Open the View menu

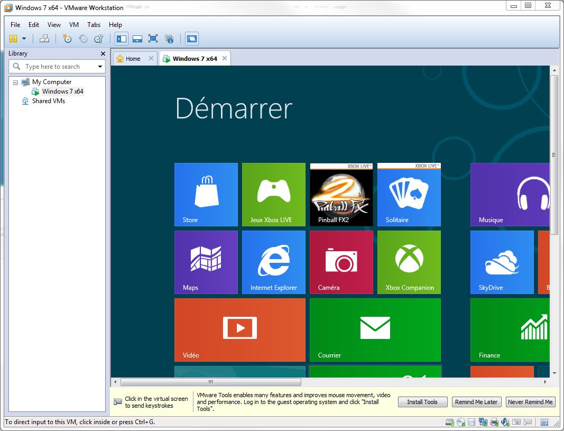(x=54, y=25)
